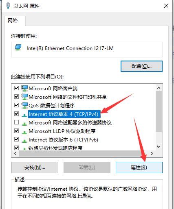174x209 pixels.
Task: Select the QoS 数据包计划程序 icon
Action: click(x=24, y=105)
